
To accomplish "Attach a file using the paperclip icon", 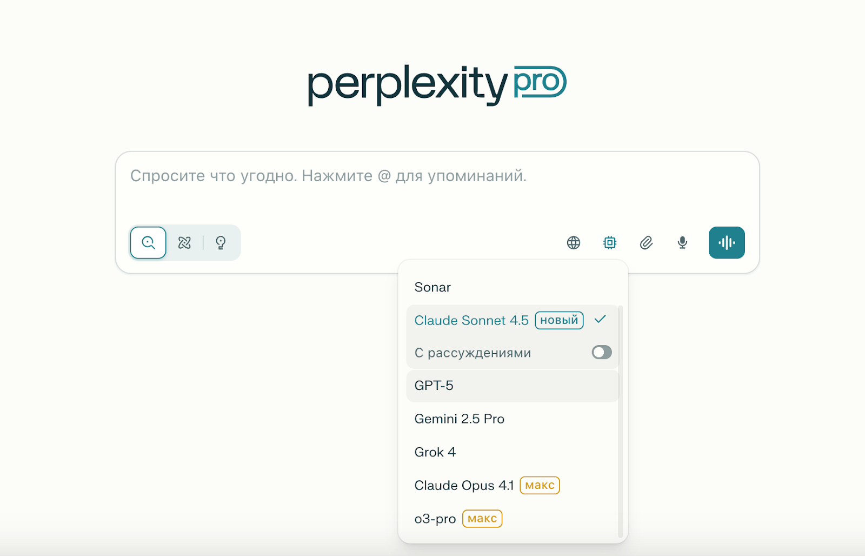I will coord(646,242).
